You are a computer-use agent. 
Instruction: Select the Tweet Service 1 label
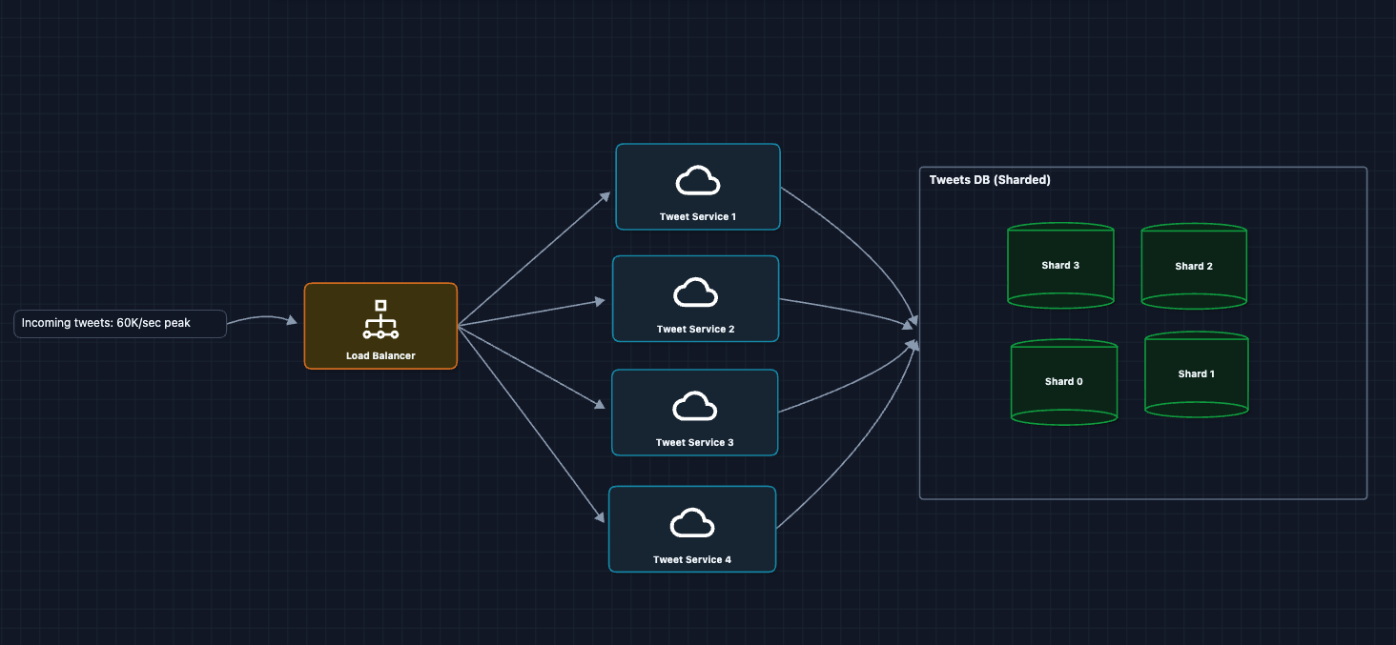coord(697,217)
